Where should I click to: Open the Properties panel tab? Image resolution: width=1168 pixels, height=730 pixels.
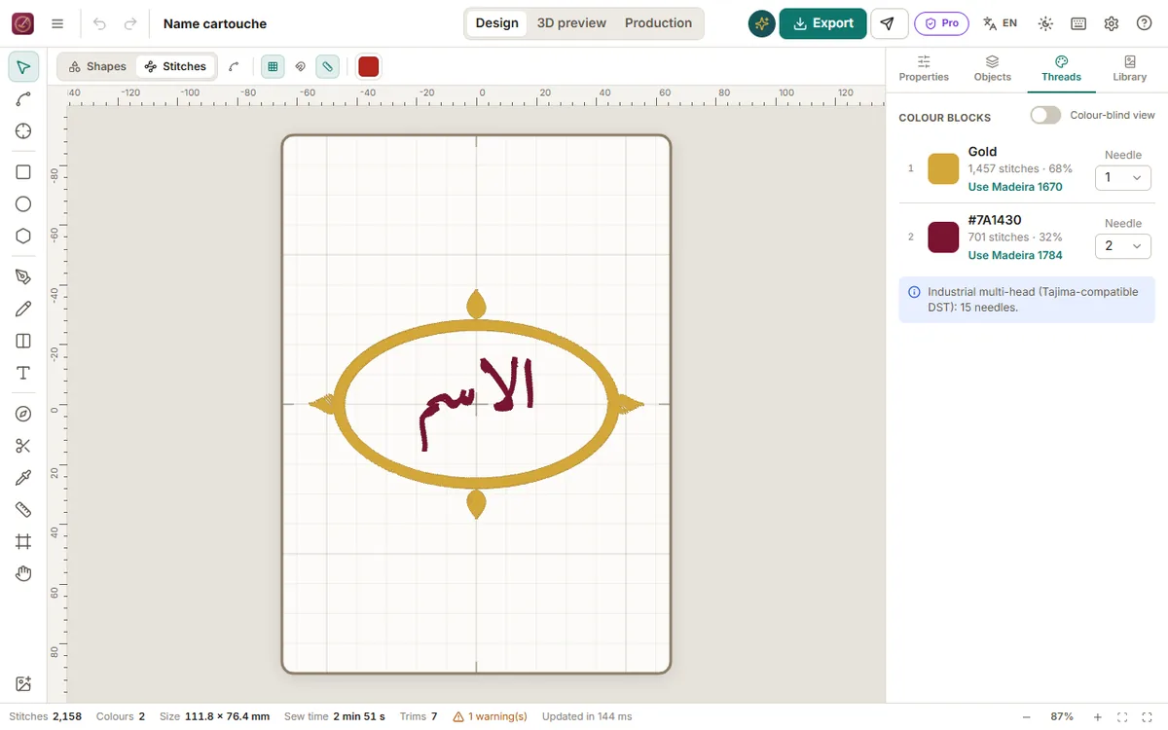click(x=924, y=68)
